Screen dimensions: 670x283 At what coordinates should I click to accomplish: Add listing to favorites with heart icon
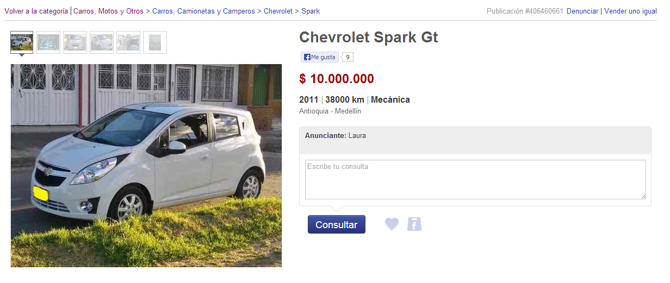[392, 224]
